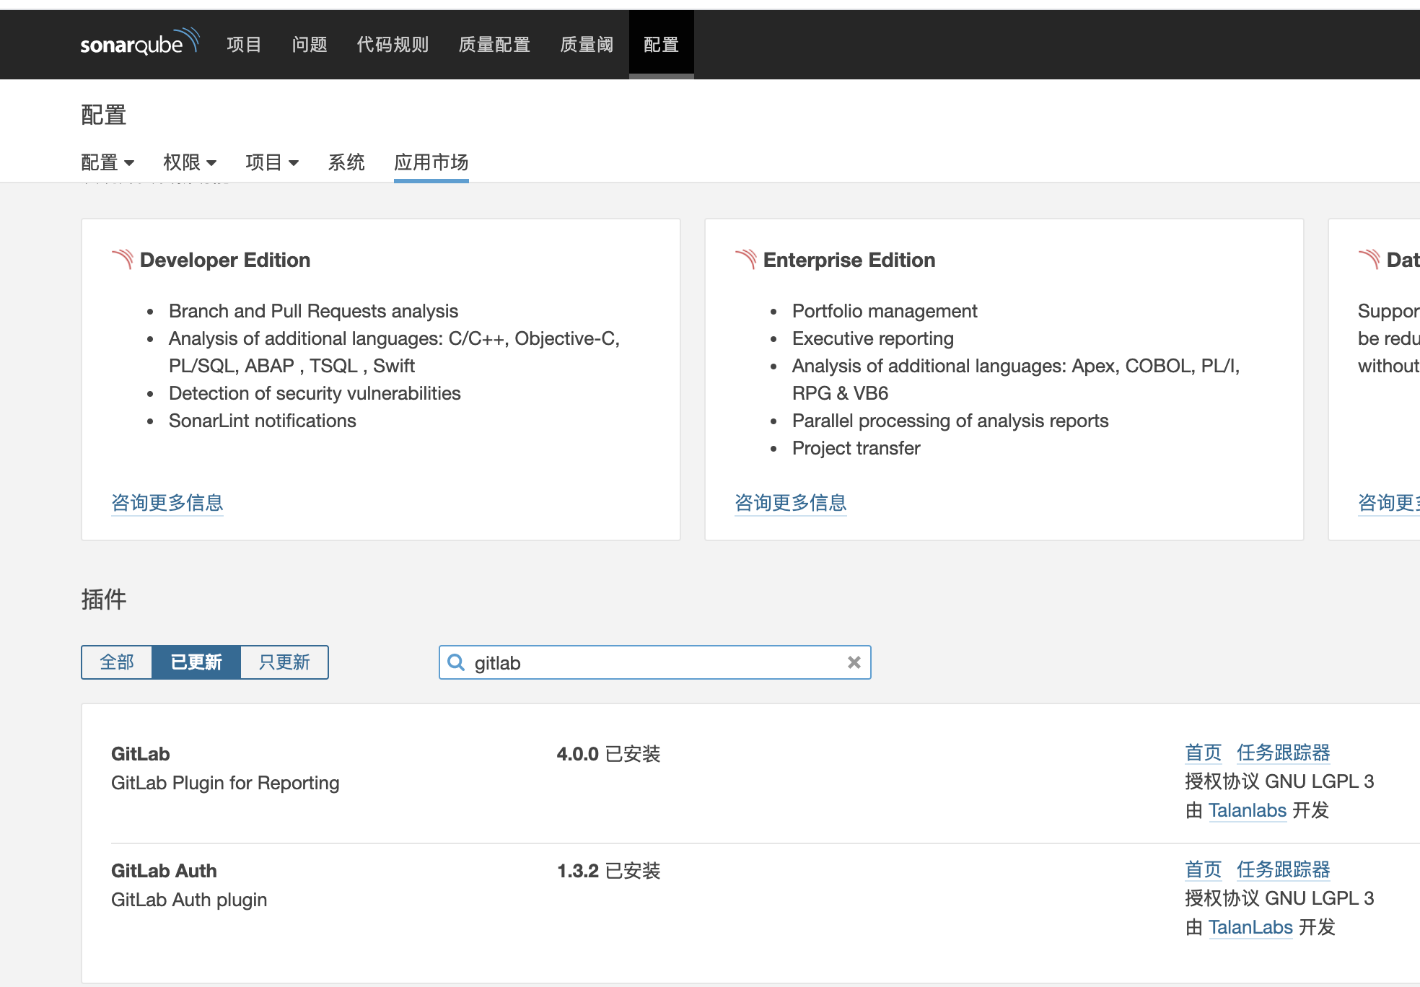The width and height of the screenshot is (1420, 987).
Task: Expand the 权限 dropdown menu
Action: (x=190, y=162)
